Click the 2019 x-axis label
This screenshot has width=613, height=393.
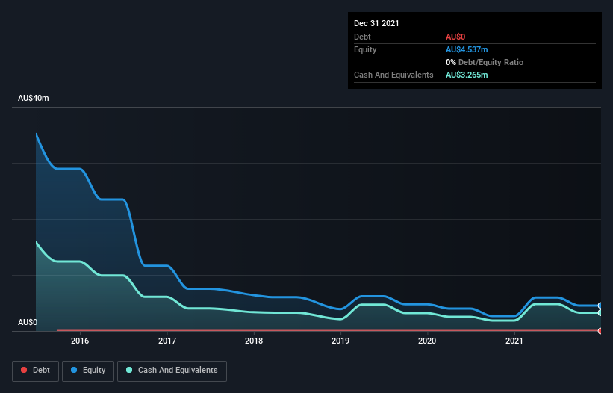(x=340, y=341)
